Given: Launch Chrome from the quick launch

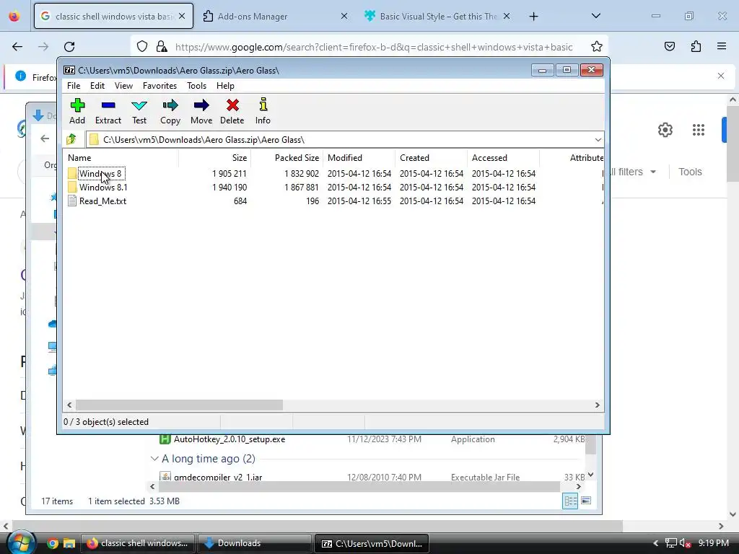Looking at the screenshot, I should click(x=52, y=543).
